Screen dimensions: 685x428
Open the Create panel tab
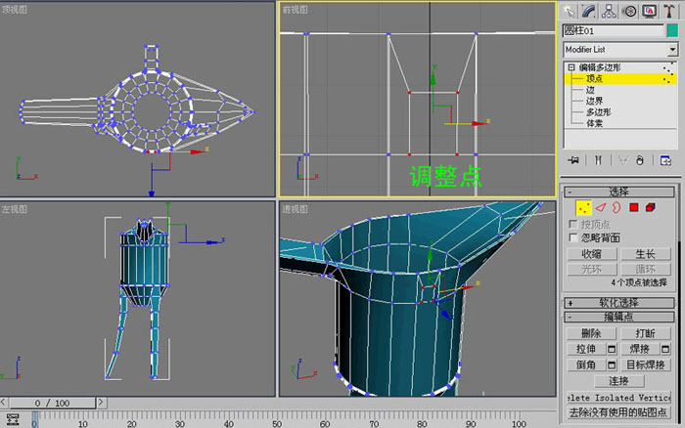570,12
